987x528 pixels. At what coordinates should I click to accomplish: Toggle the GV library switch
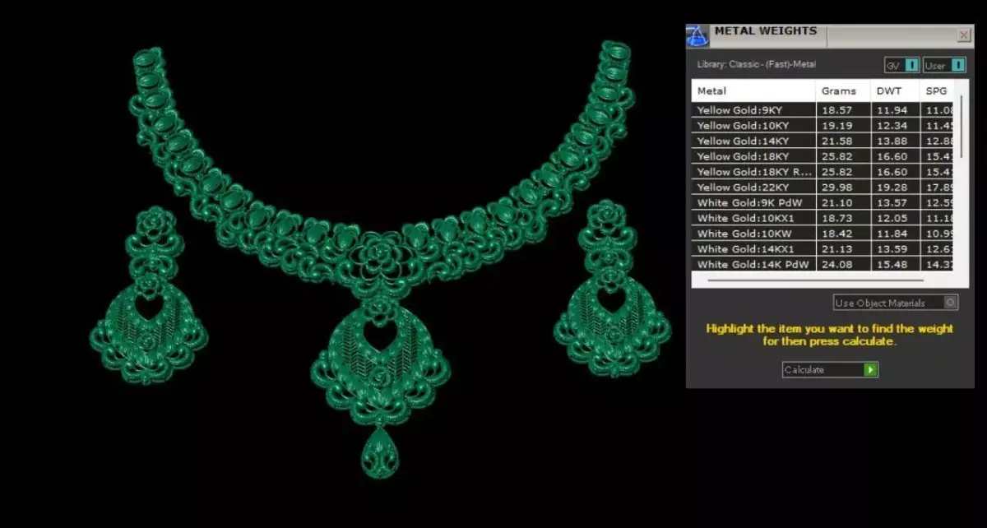click(x=902, y=65)
